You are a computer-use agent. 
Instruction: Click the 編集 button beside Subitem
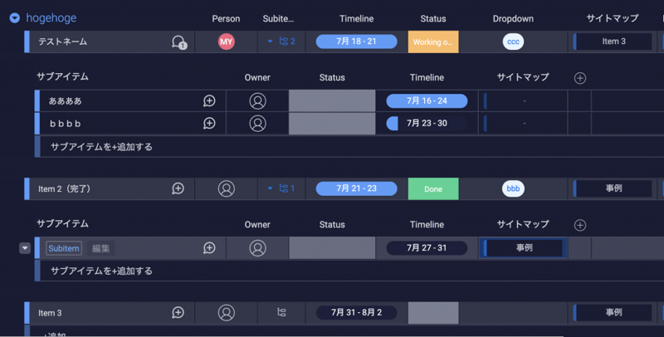tap(100, 248)
